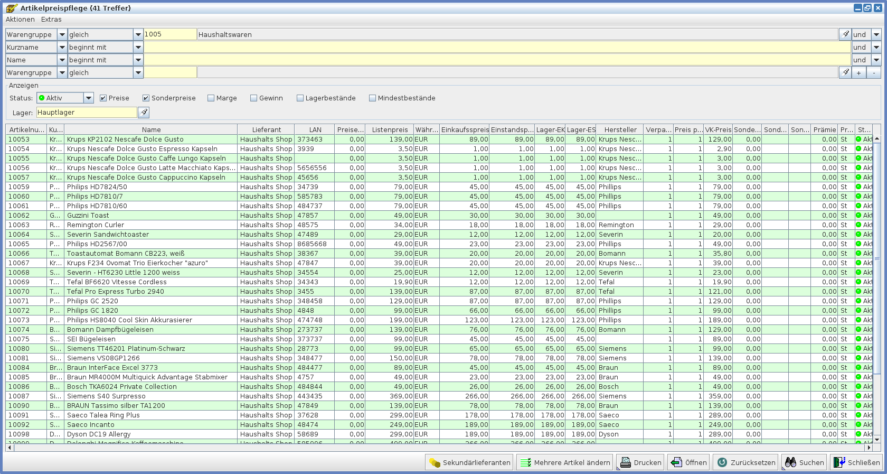Sort table by the Listenpreis column header
Screen dimensions: 887x474
point(390,129)
